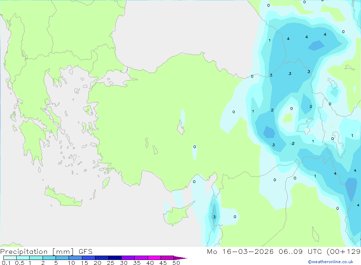Click the legend label '45'

coord(163,263)
